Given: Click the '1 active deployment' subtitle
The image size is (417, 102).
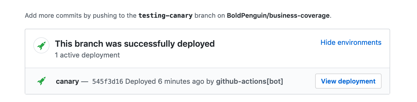Looking at the screenshot, I should point(87,55).
